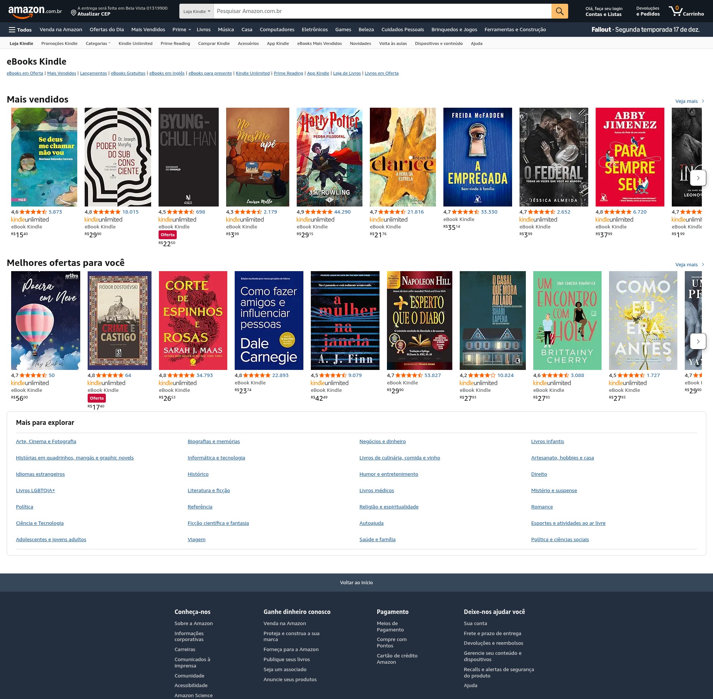Open Ajuda in Kindle subnav
The image size is (713, 699).
pyautogui.click(x=476, y=43)
